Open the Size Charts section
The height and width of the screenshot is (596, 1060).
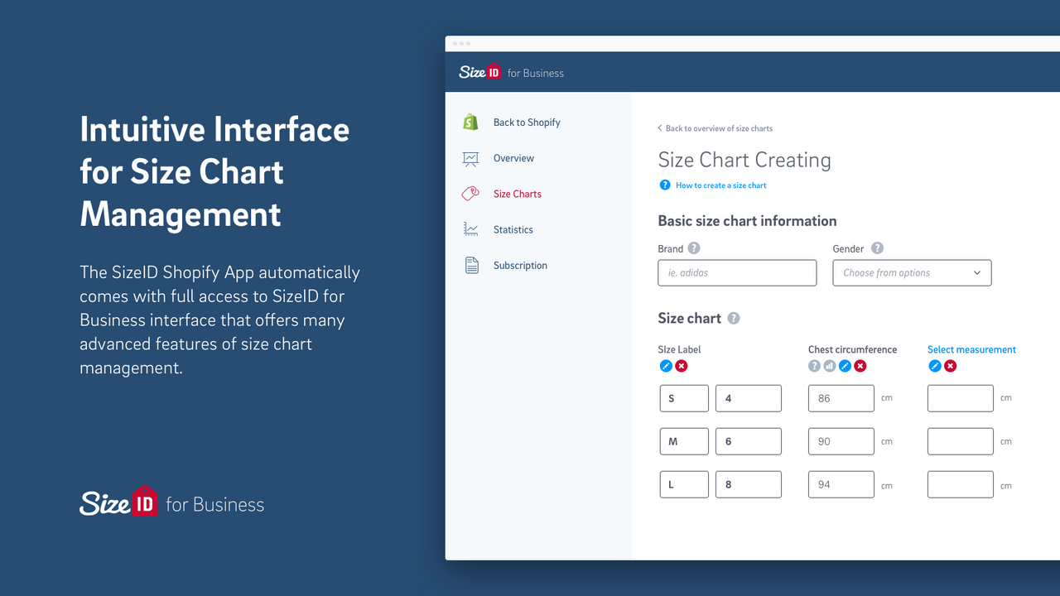click(517, 193)
